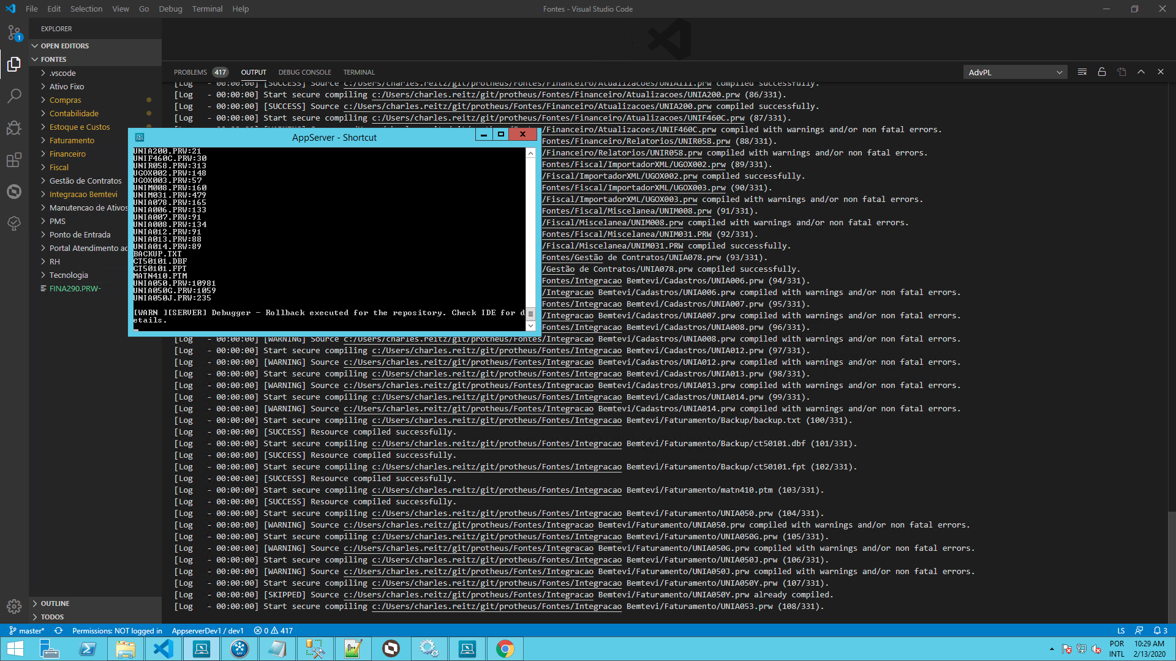The width and height of the screenshot is (1176, 661).
Task: Open the TOTVS activity bar view
Action: tap(14, 192)
